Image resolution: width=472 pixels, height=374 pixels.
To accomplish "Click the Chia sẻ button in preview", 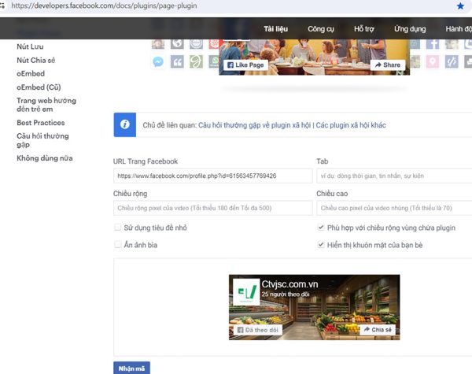I will (x=378, y=329).
